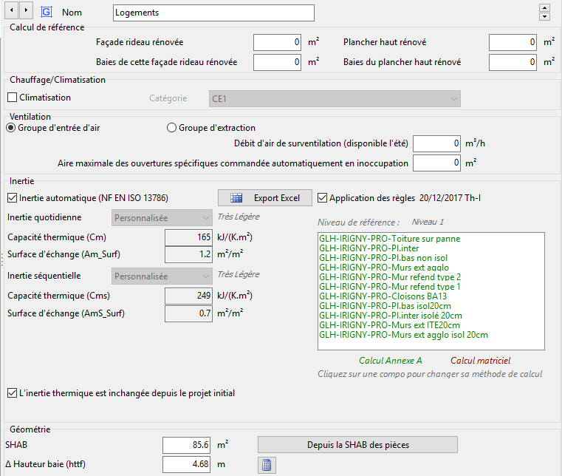Click the Façade rideau rénovée input
The image size is (562, 476).
click(277, 42)
